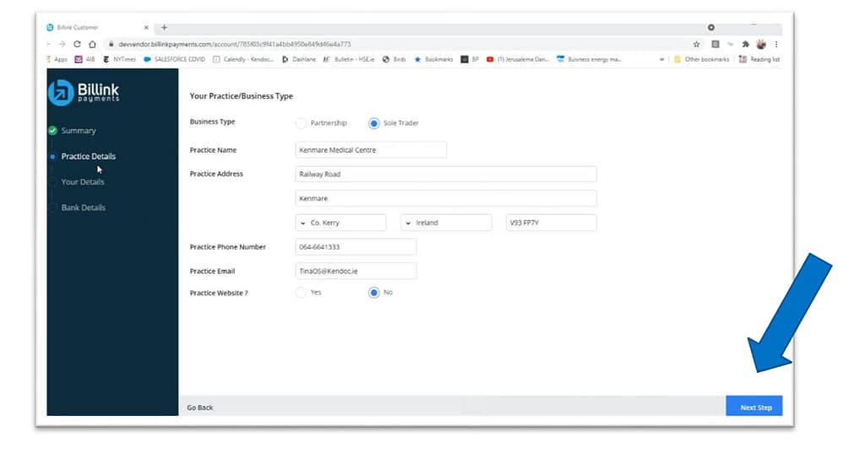Screen dimensions: 865x464
Task: Reload the page with the refresh icon
Action: (77, 44)
